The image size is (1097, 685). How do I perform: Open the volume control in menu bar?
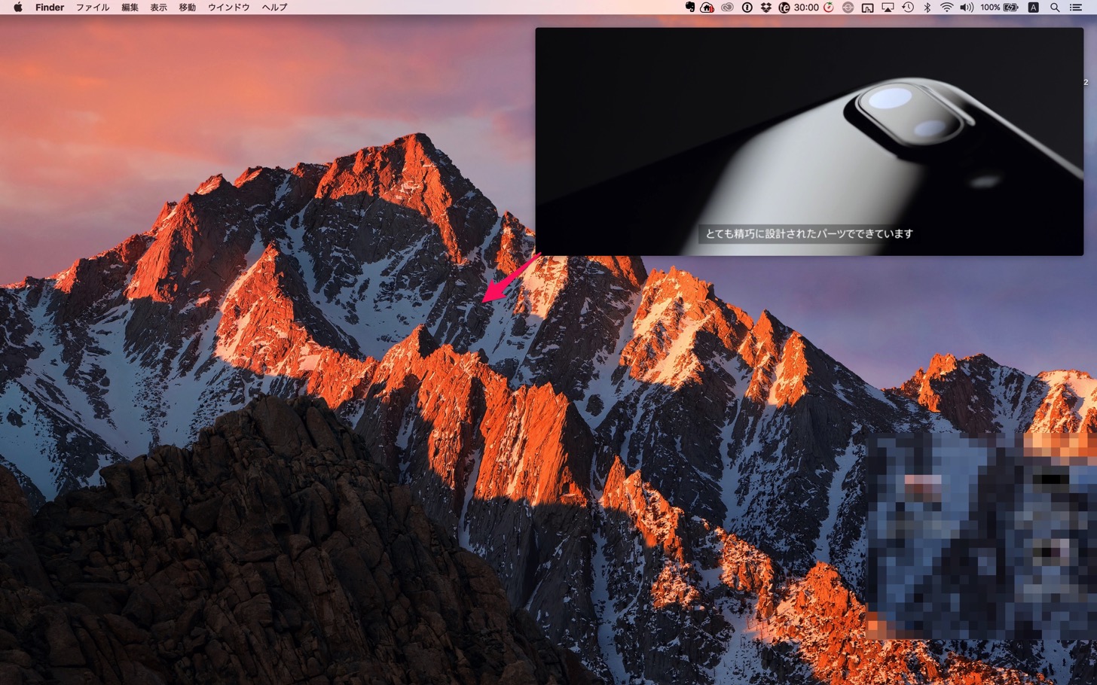coord(967,8)
